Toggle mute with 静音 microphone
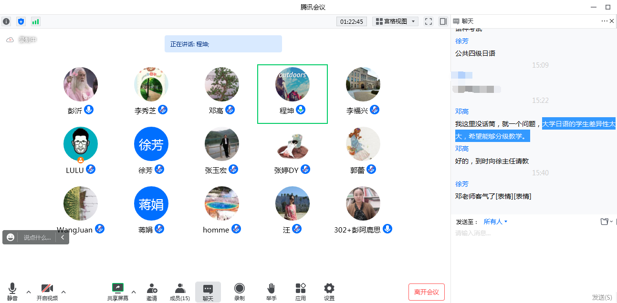Image resolution: width=617 pixels, height=303 pixels. click(x=12, y=292)
